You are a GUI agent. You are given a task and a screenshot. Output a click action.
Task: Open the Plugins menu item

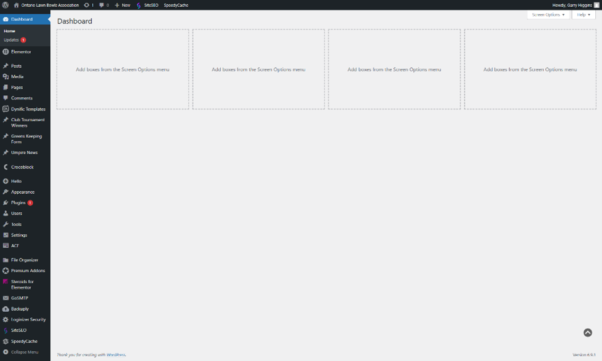click(x=18, y=202)
